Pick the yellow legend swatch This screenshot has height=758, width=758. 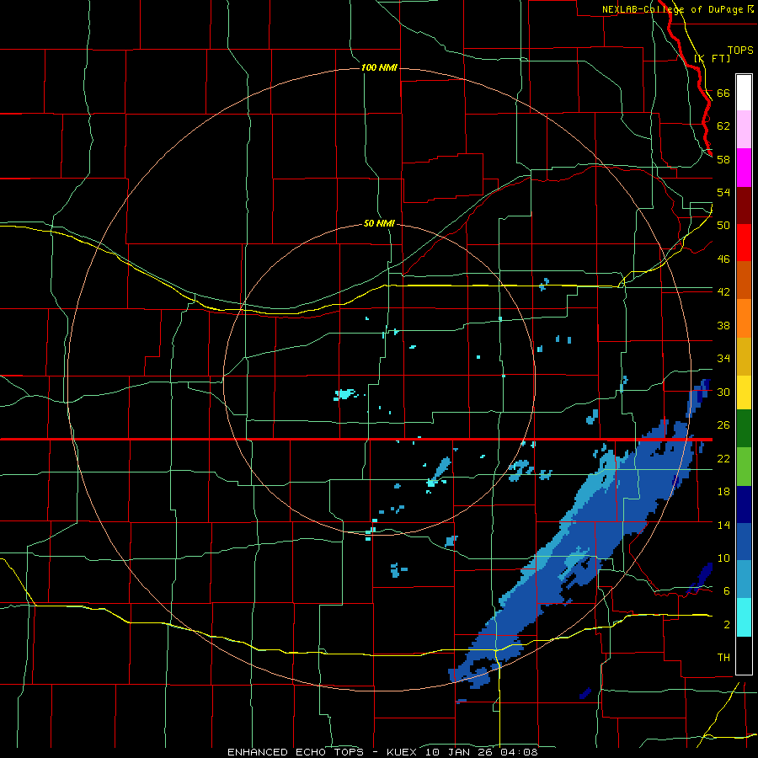pos(744,392)
